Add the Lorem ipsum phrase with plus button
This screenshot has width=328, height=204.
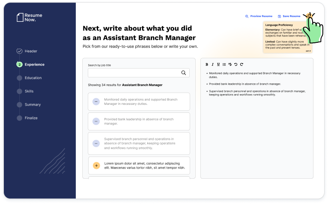(96, 165)
